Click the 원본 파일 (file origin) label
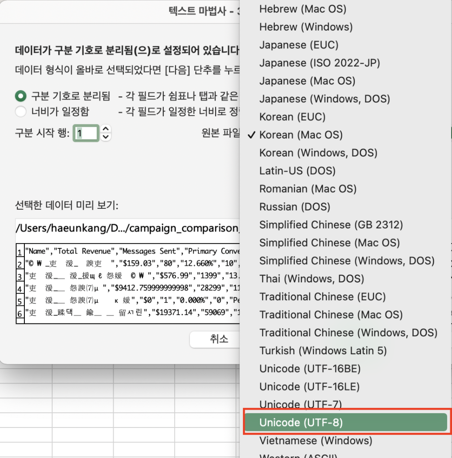 (221, 133)
